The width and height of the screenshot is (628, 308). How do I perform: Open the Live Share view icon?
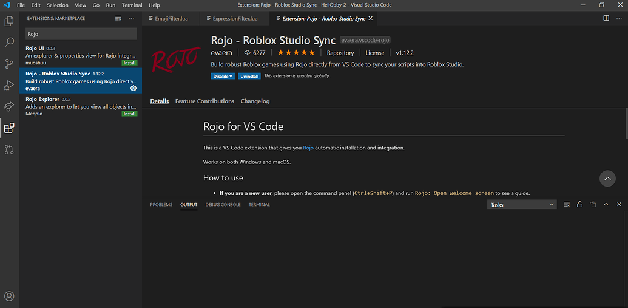pos(9,106)
